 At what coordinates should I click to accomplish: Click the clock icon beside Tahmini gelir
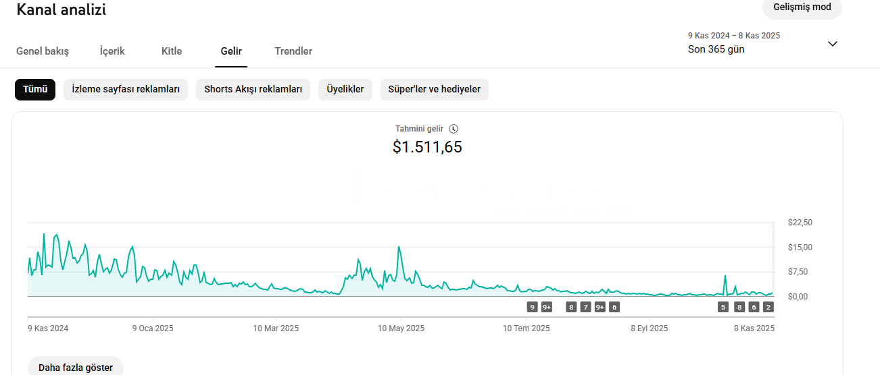click(454, 128)
